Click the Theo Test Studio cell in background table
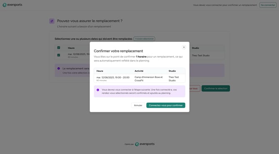 [x=201, y=56]
